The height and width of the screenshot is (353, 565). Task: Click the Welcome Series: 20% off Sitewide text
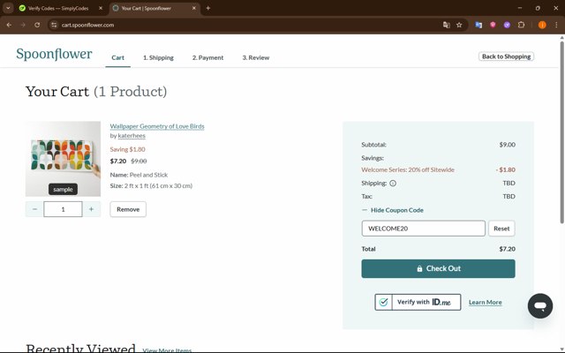(408, 169)
